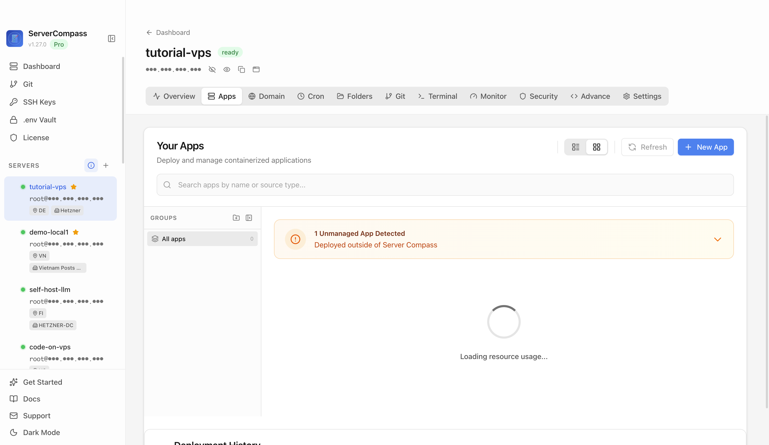Open Support link
This screenshot has height=445, width=769.
pyautogui.click(x=30, y=416)
